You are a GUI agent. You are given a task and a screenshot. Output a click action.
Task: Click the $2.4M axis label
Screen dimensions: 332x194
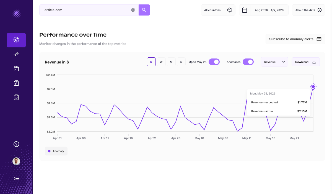51,75
